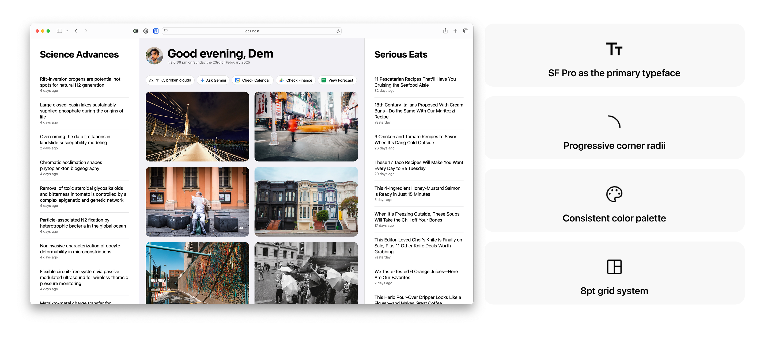Image resolution: width=771 pixels, height=337 pixels.
Task: Click 'Progressive corner radii' text
Action: click(614, 145)
